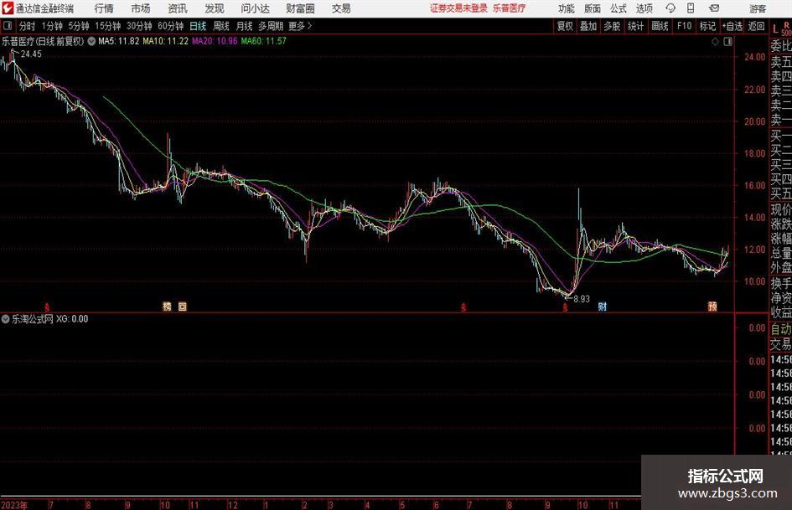This screenshot has width=792, height=510.
Task: Click the red $ marker near July 2023
Action: point(47,307)
